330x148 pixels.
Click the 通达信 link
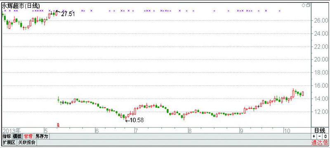(x=319, y=143)
